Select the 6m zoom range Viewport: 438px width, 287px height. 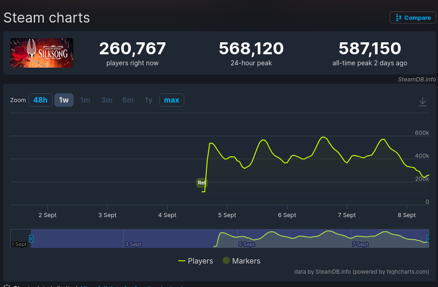point(128,100)
